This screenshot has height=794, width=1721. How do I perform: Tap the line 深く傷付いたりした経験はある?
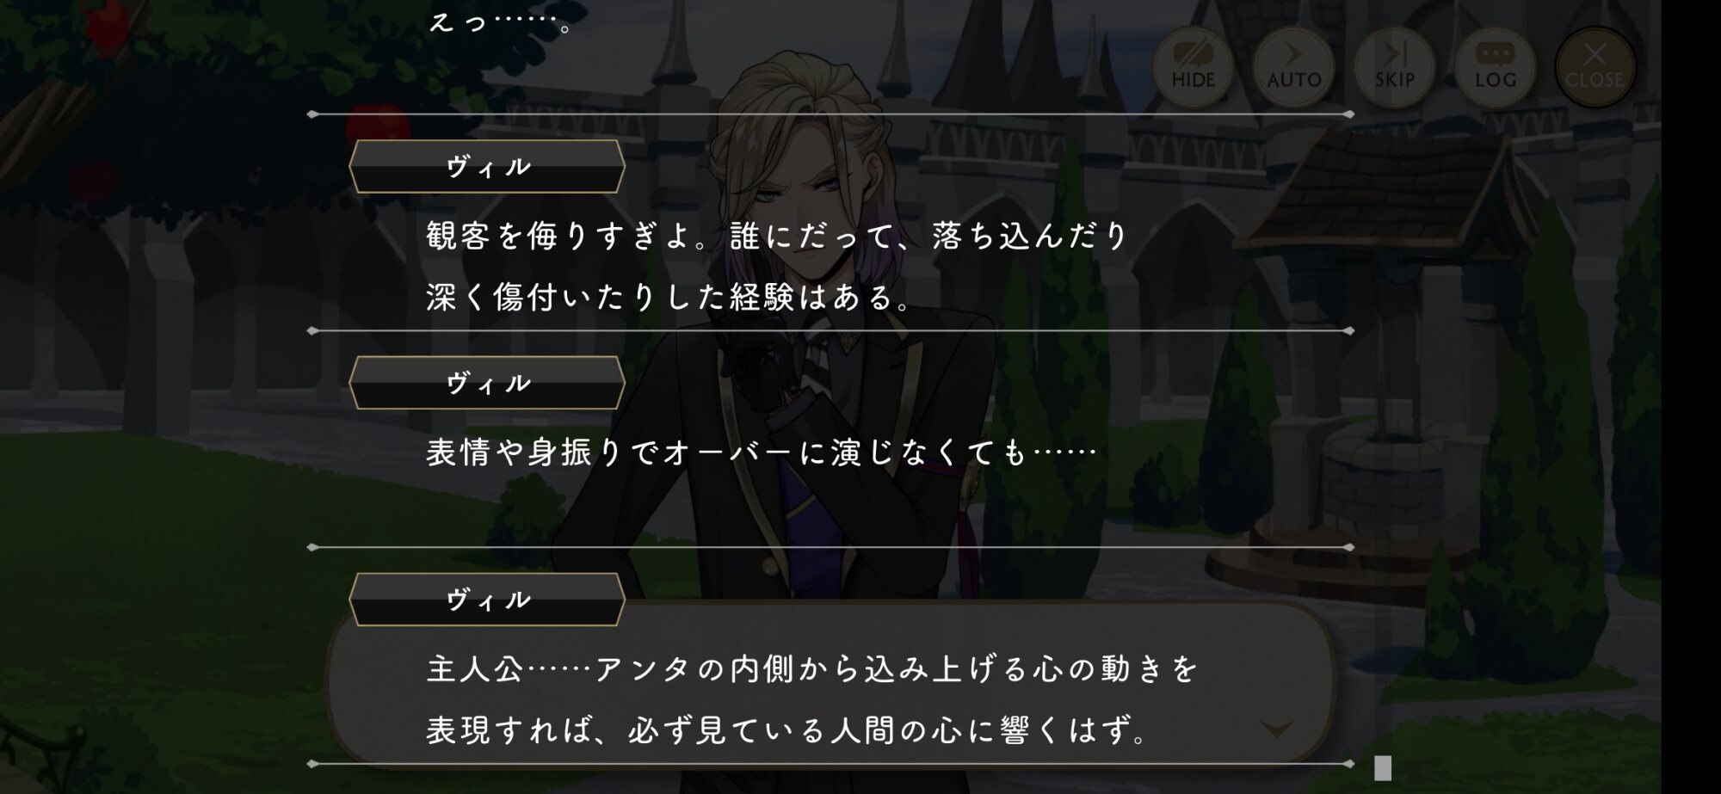[669, 298]
